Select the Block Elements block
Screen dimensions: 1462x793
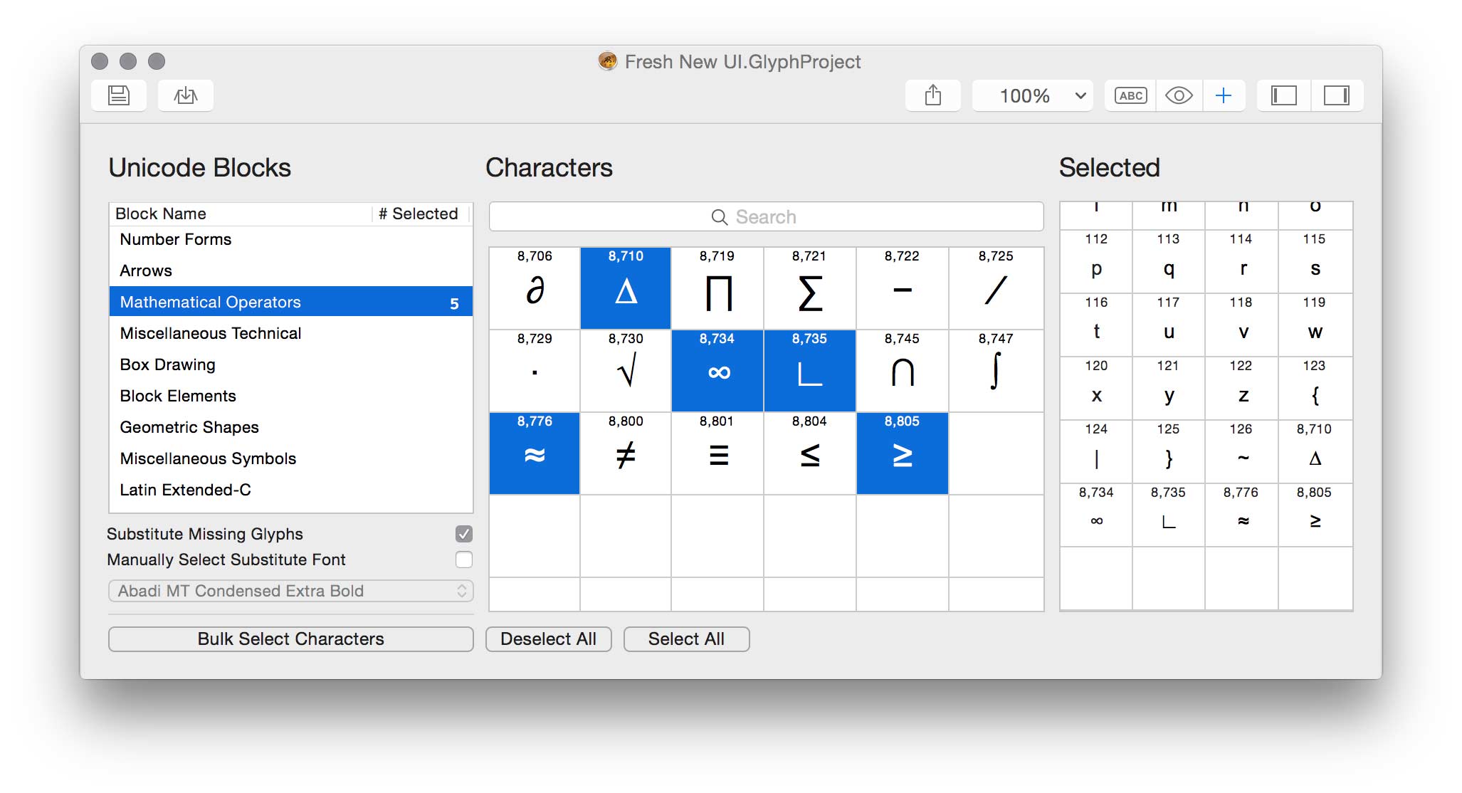(x=290, y=396)
